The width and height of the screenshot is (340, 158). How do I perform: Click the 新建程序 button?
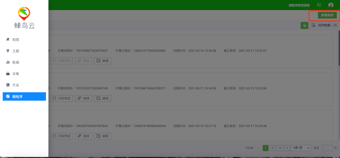point(327,15)
